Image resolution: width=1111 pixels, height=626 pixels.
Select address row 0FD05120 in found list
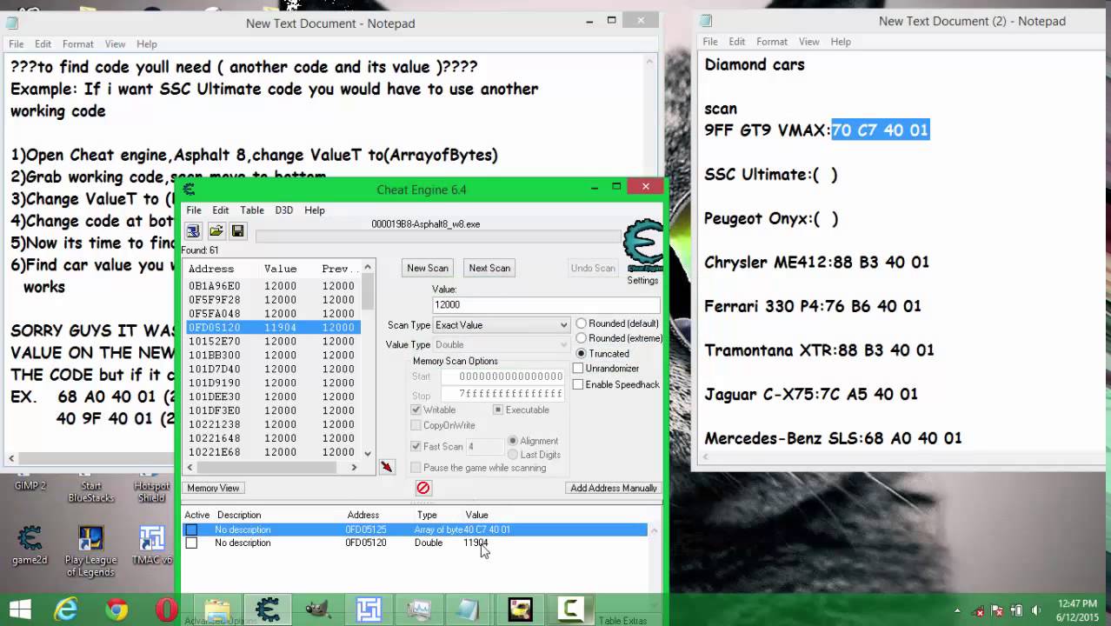tap(273, 327)
